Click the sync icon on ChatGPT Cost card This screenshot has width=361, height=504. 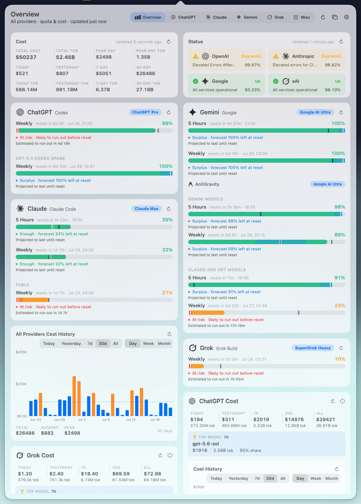[342, 401]
